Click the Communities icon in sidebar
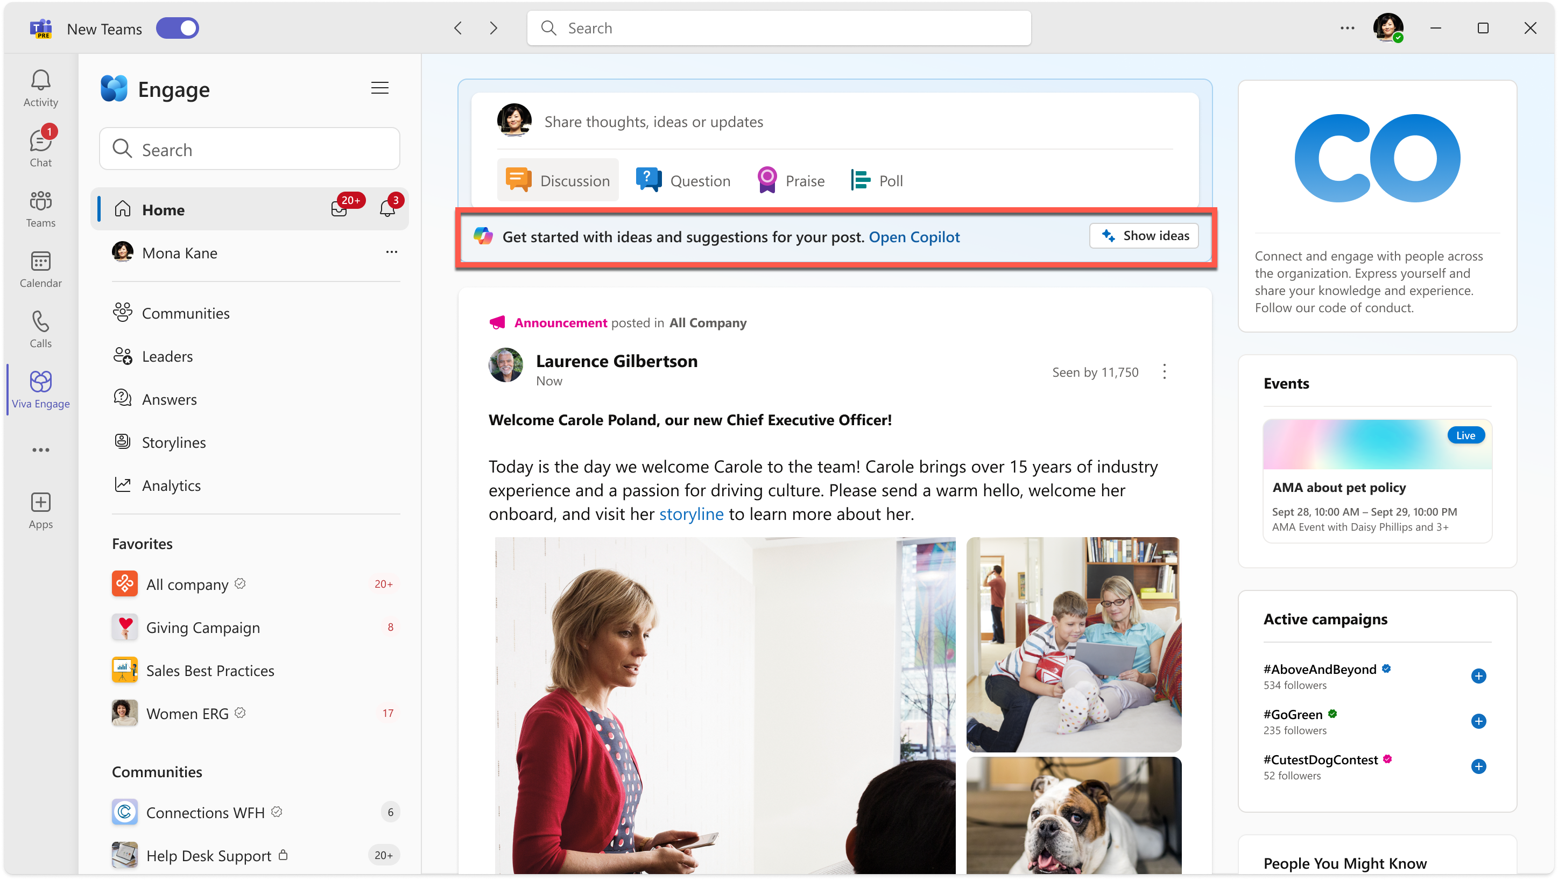This screenshot has width=1558, height=880. point(122,312)
